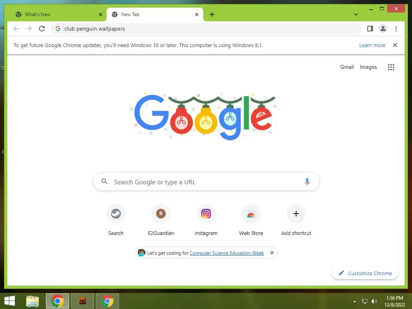Image resolution: width=412 pixels, height=309 pixels.
Task: Open the Google apps grid
Action: pyautogui.click(x=391, y=67)
